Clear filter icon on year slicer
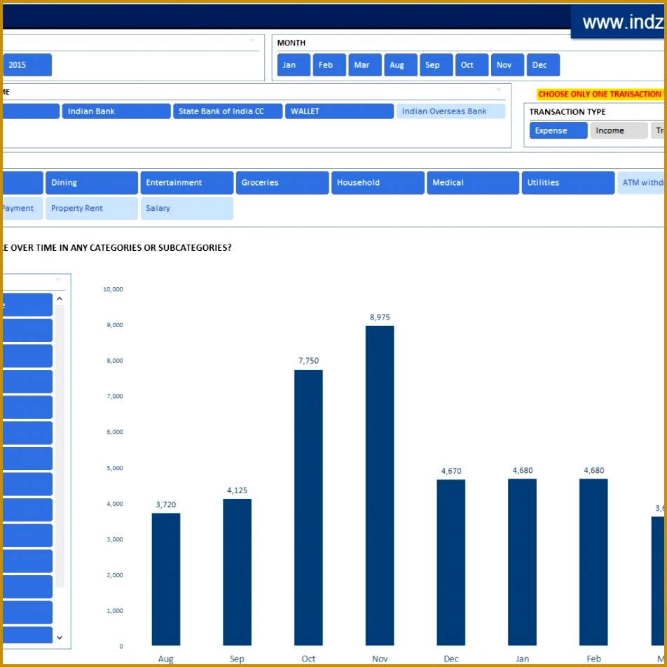Screen dimensions: 667x667 [252, 41]
